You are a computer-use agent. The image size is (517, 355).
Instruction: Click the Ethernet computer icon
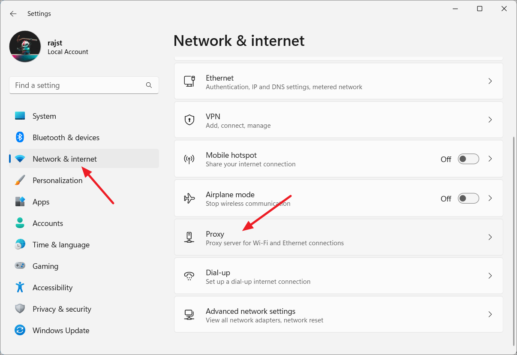[189, 81]
